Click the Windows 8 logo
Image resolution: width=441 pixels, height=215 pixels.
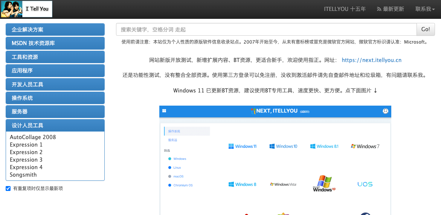(243, 185)
